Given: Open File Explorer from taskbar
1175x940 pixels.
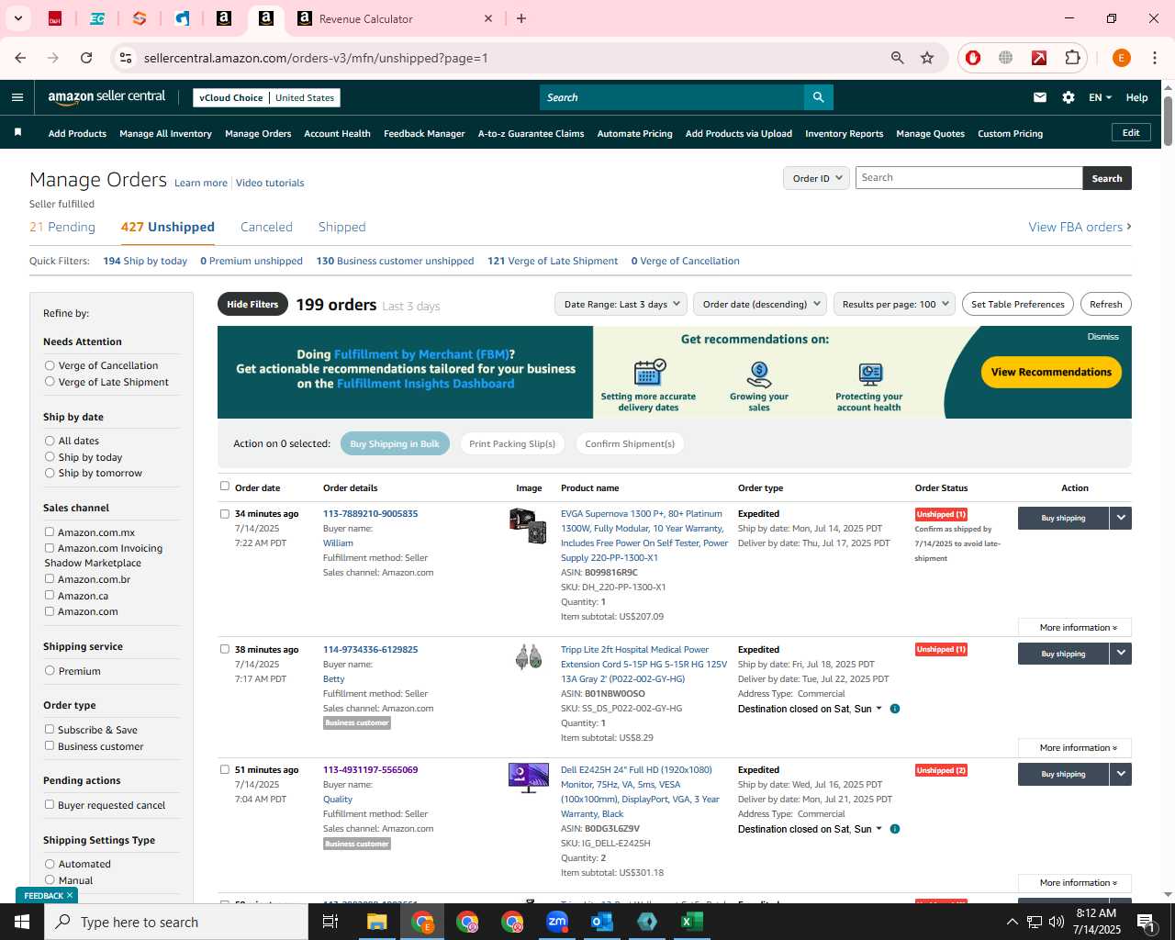Looking at the screenshot, I should pyautogui.click(x=377, y=922).
